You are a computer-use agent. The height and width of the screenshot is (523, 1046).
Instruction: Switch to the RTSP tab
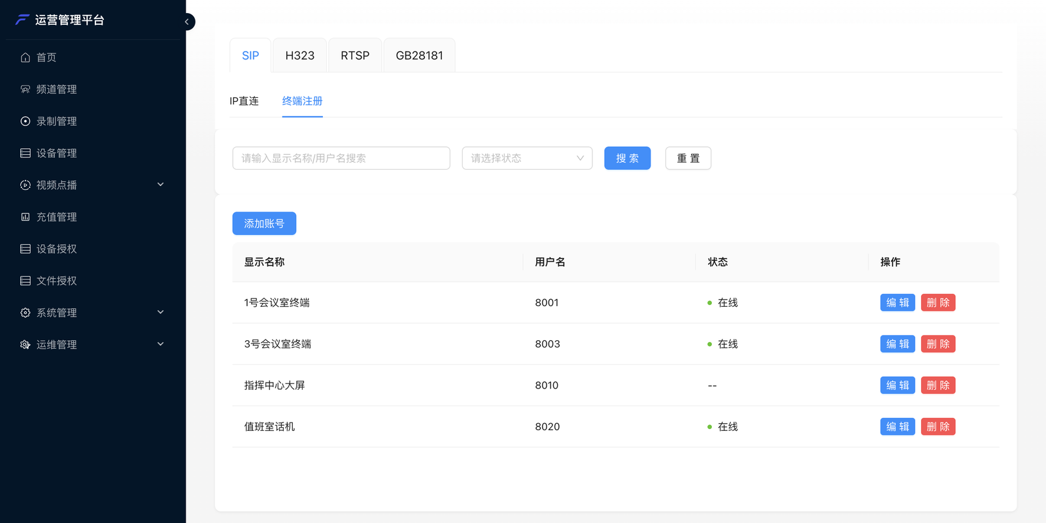(x=355, y=55)
